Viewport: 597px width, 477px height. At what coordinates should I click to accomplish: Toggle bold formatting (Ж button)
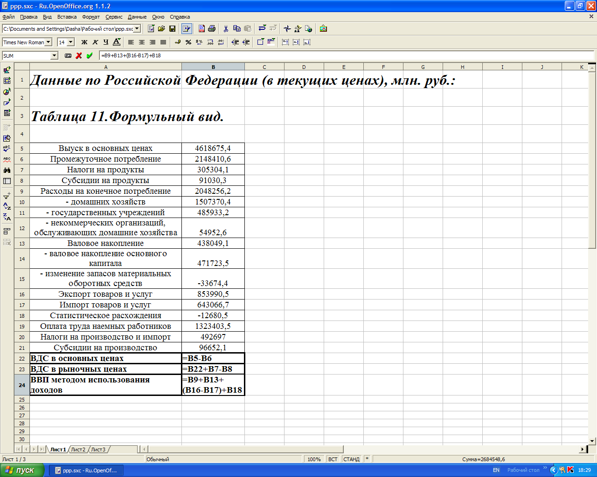coord(84,42)
